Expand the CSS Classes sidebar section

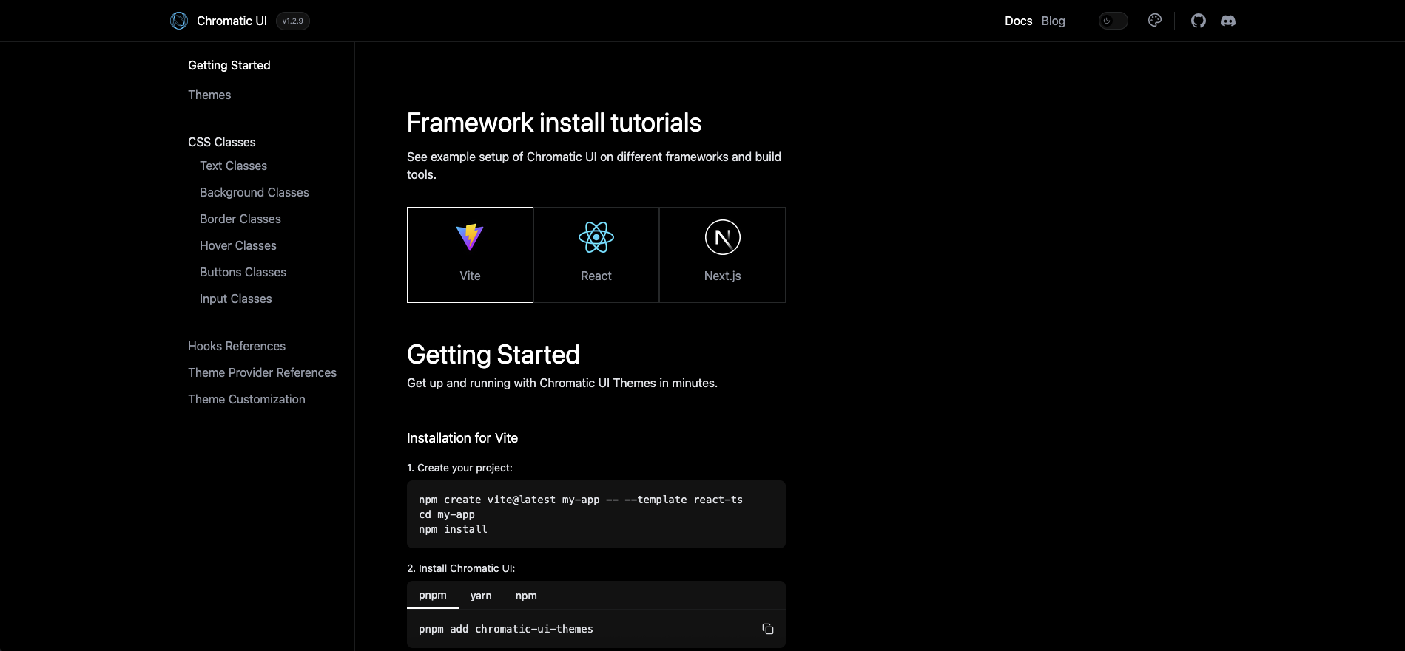[x=222, y=142]
